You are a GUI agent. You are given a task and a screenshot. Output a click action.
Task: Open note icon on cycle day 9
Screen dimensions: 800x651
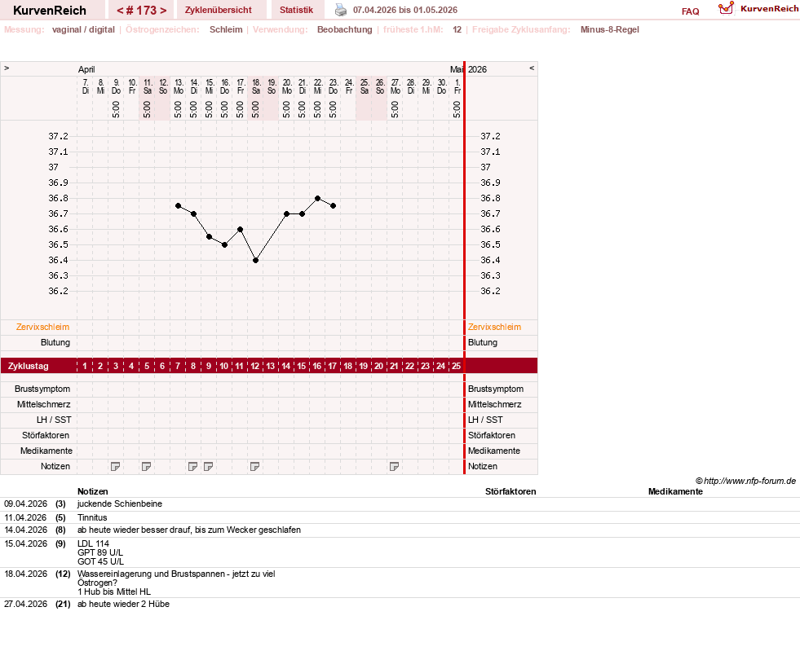pos(208,467)
